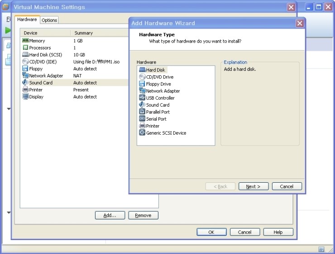Select the Hard Disk hardware icon
This screenshot has width=335, height=254.
(142, 70)
